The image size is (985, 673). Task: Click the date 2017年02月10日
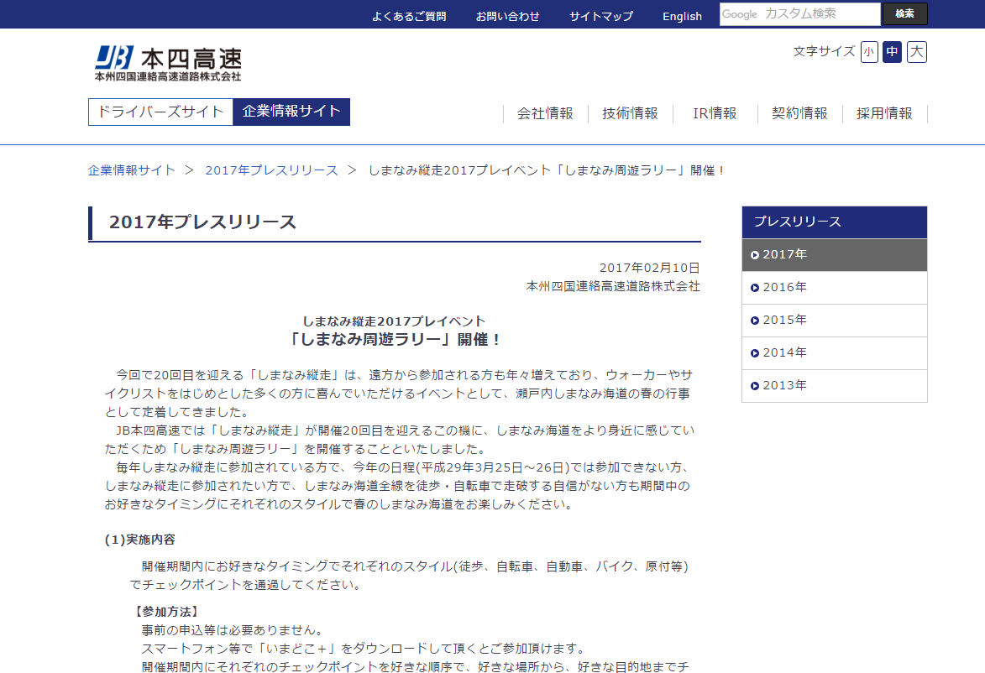[650, 268]
